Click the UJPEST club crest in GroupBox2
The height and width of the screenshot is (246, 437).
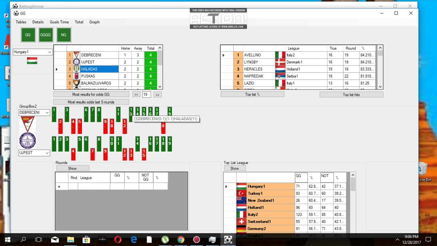(28, 141)
